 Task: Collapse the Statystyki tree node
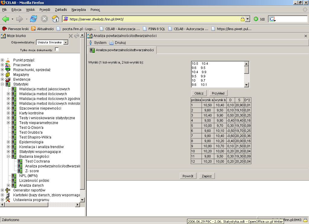(2, 84)
